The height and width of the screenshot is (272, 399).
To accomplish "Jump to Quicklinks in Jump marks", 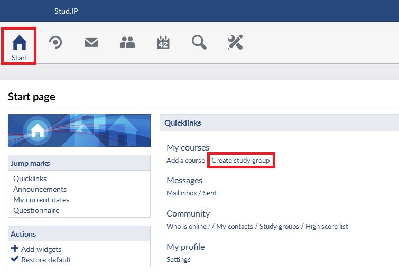I will [x=30, y=179].
